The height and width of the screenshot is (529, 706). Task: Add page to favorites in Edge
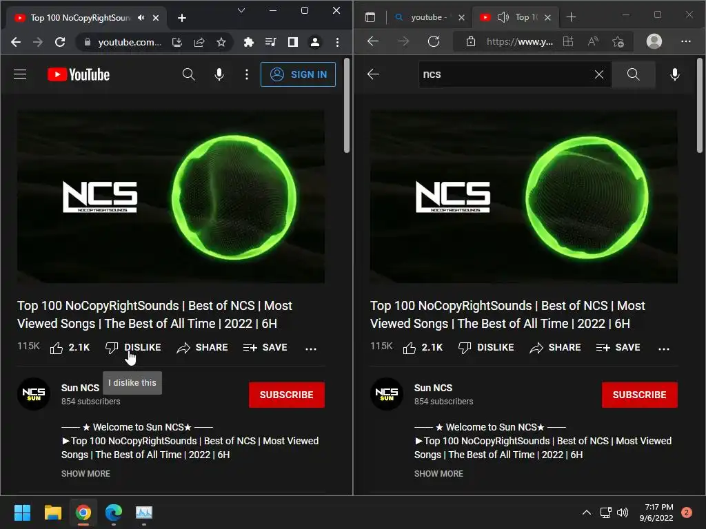[618, 42]
